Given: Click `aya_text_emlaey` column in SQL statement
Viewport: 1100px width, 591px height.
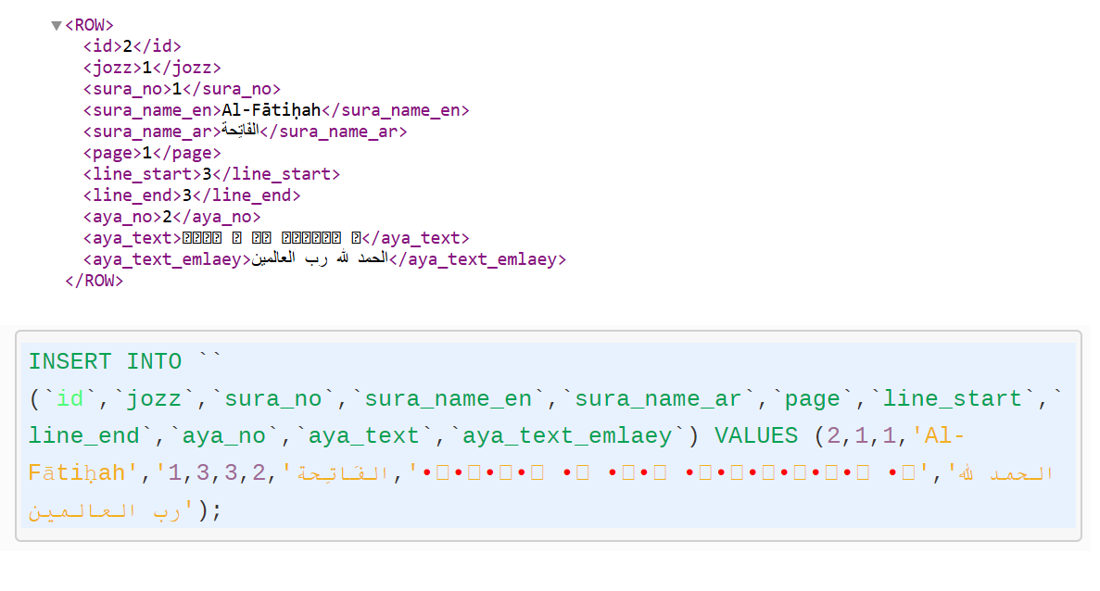Looking at the screenshot, I should pos(568,435).
